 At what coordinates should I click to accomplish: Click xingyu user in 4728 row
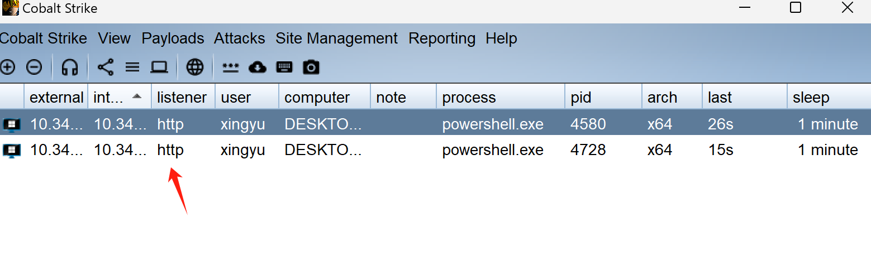(243, 150)
